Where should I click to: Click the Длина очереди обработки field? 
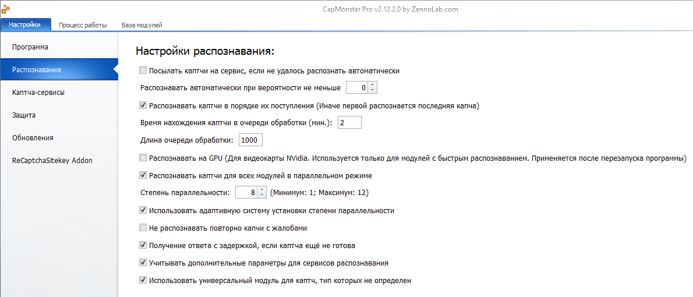[x=250, y=140]
